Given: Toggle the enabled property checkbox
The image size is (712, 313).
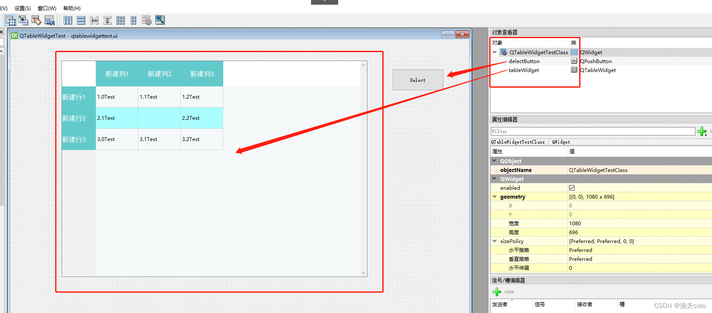Looking at the screenshot, I should click(x=572, y=188).
